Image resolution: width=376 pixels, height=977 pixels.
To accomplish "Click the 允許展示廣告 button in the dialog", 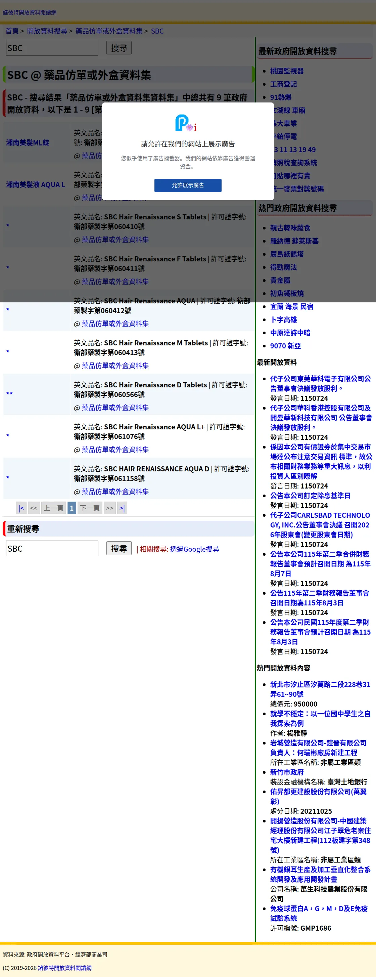I will 188,185.
